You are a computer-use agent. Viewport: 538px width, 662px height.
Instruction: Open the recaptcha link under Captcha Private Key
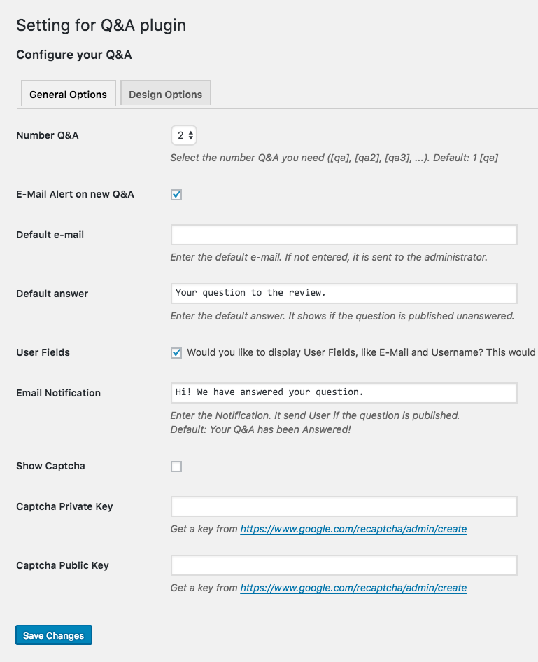pos(353,529)
